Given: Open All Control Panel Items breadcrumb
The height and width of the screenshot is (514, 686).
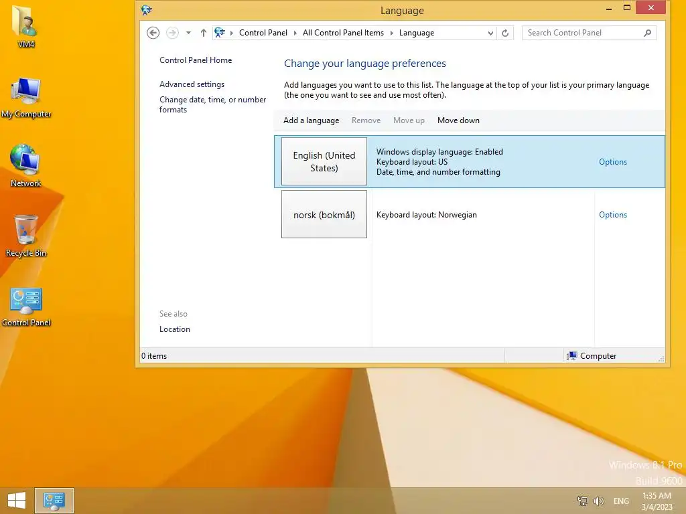Looking at the screenshot, I should click(343, 33).
